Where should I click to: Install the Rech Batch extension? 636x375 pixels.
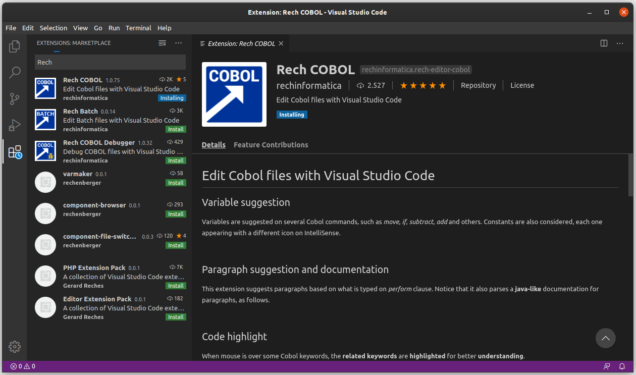pyautogui.click(x=176, y=129)
